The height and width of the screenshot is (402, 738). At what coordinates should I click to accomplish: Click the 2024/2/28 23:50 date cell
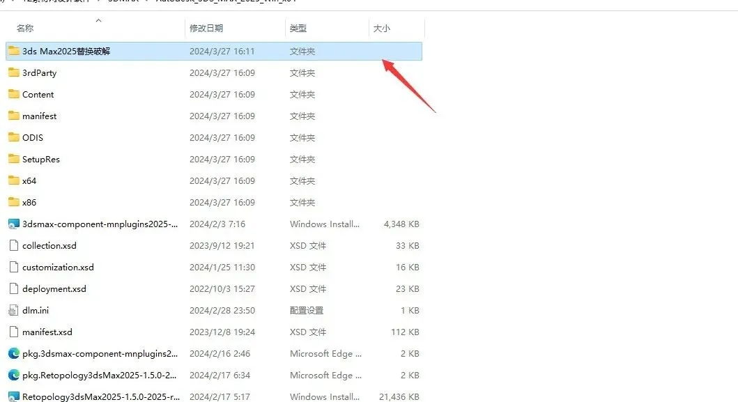point(222,311)
